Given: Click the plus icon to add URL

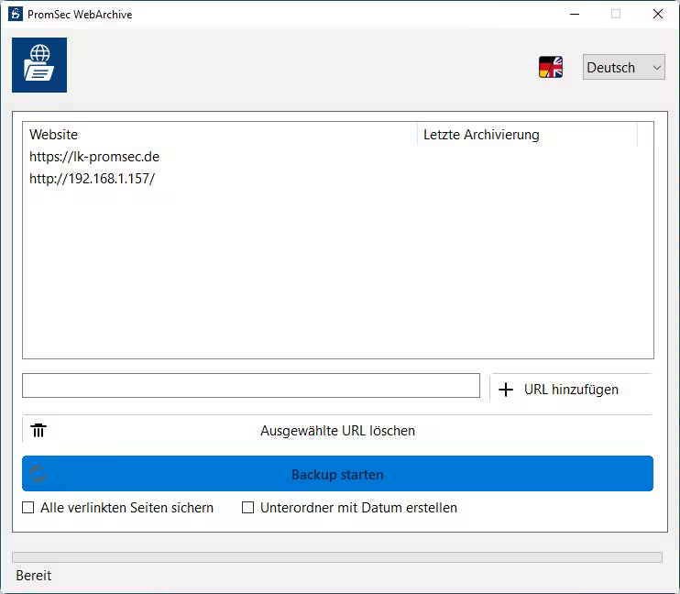Looking at the screenshot, I should point(506,390).
